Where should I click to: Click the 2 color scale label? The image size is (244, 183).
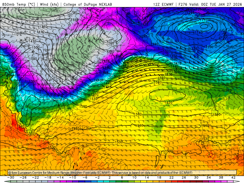click(109, 178)
